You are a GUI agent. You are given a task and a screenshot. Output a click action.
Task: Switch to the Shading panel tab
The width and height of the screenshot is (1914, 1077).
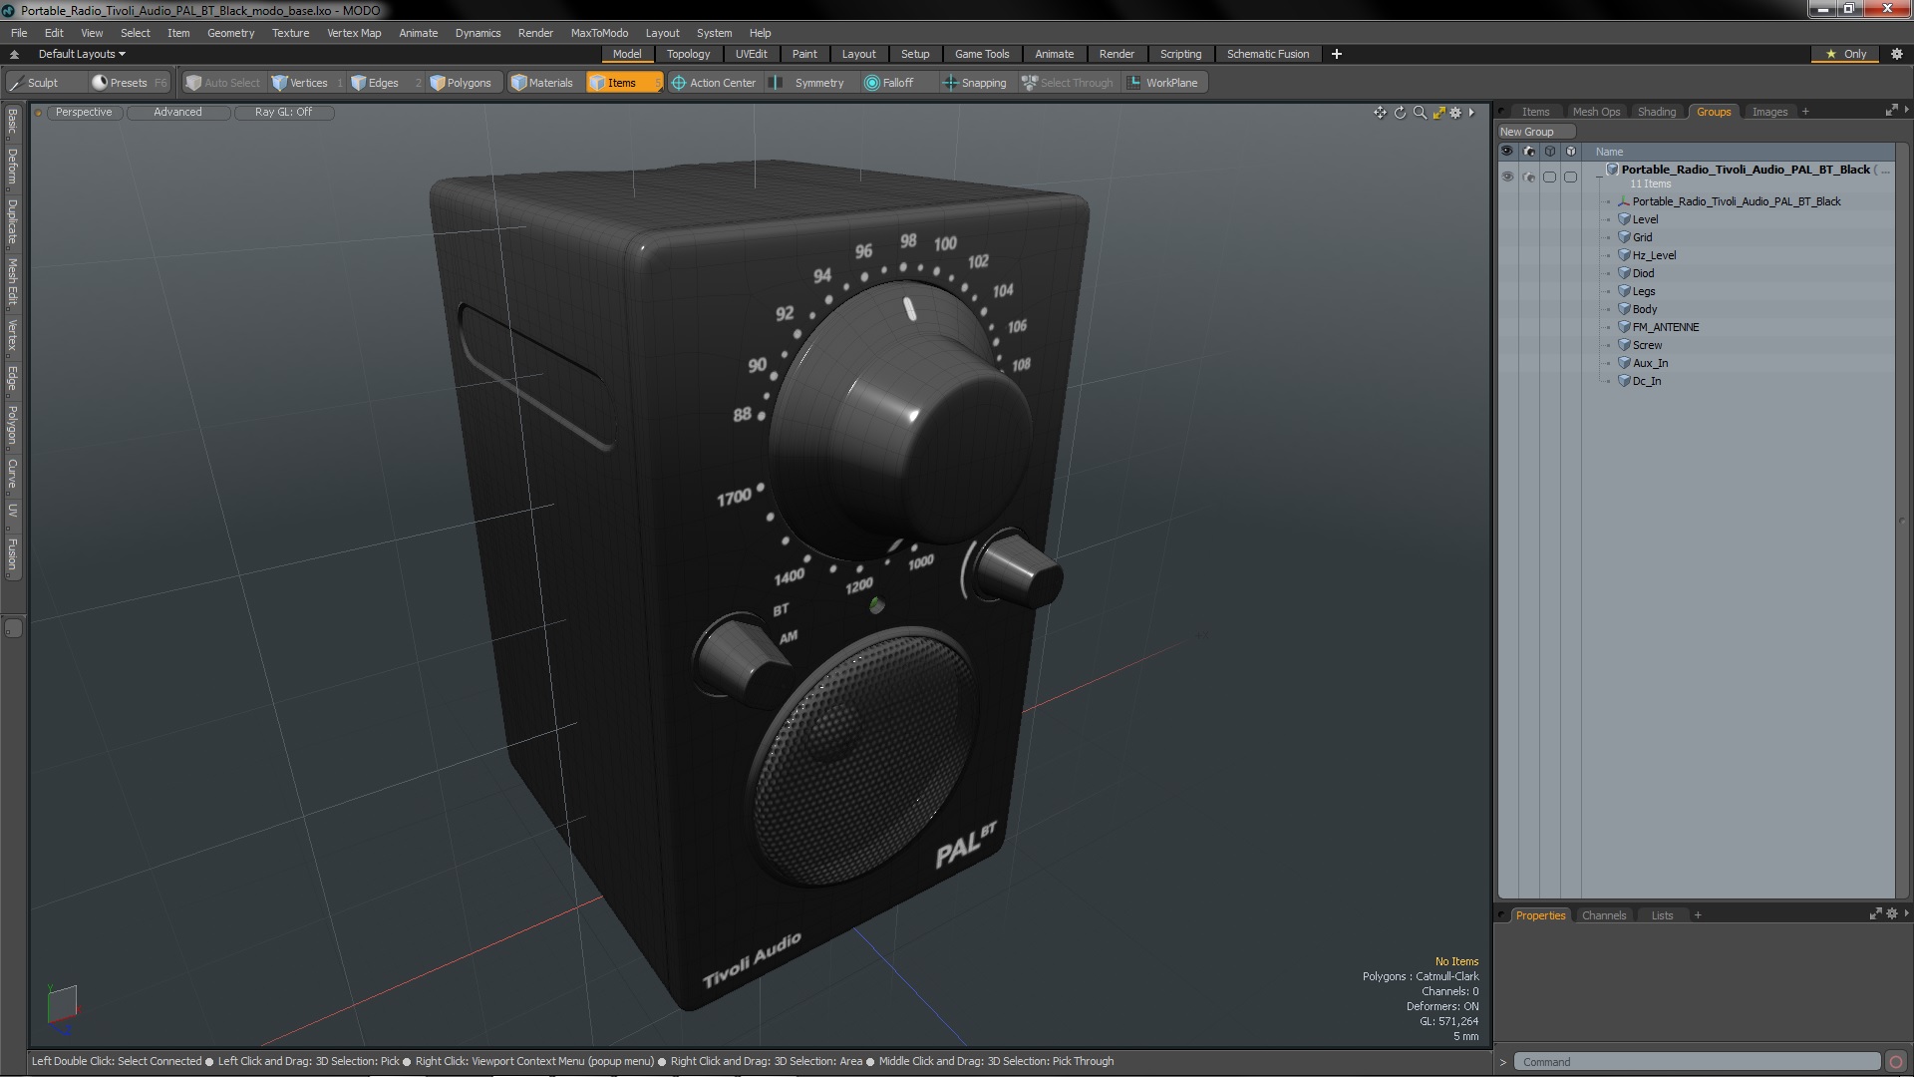tap(1657, 112)
